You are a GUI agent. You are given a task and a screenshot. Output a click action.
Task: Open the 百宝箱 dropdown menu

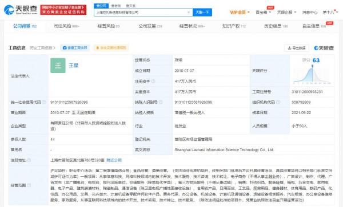tap(264, 12)
